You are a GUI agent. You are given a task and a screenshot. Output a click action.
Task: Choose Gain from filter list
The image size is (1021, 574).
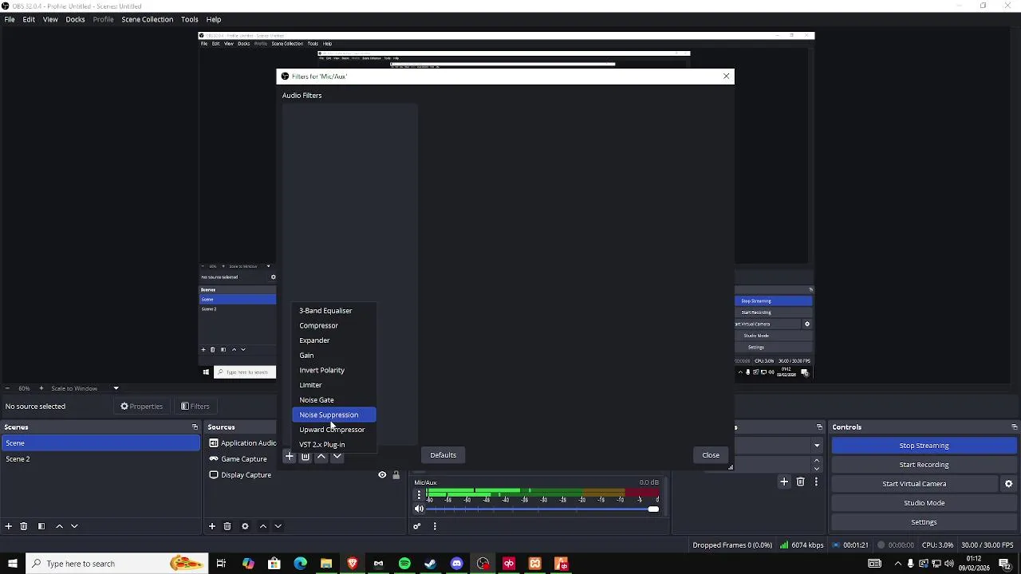point(333,356)
